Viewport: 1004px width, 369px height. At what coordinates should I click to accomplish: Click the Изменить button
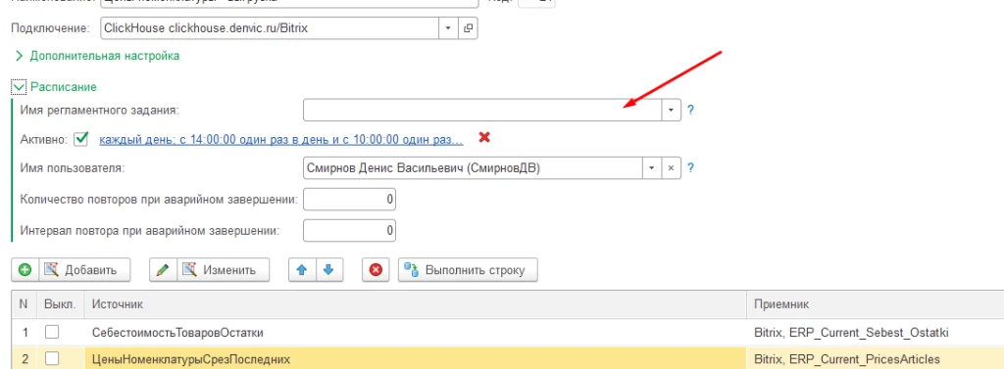pyautogui.click(x=224, y=270)
